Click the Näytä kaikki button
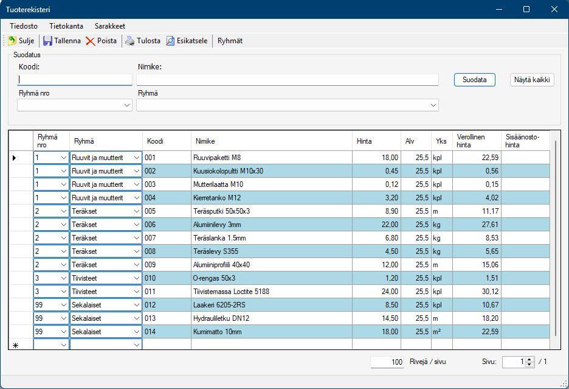Screen dimensions: 569x389 (x=532, y=80)
